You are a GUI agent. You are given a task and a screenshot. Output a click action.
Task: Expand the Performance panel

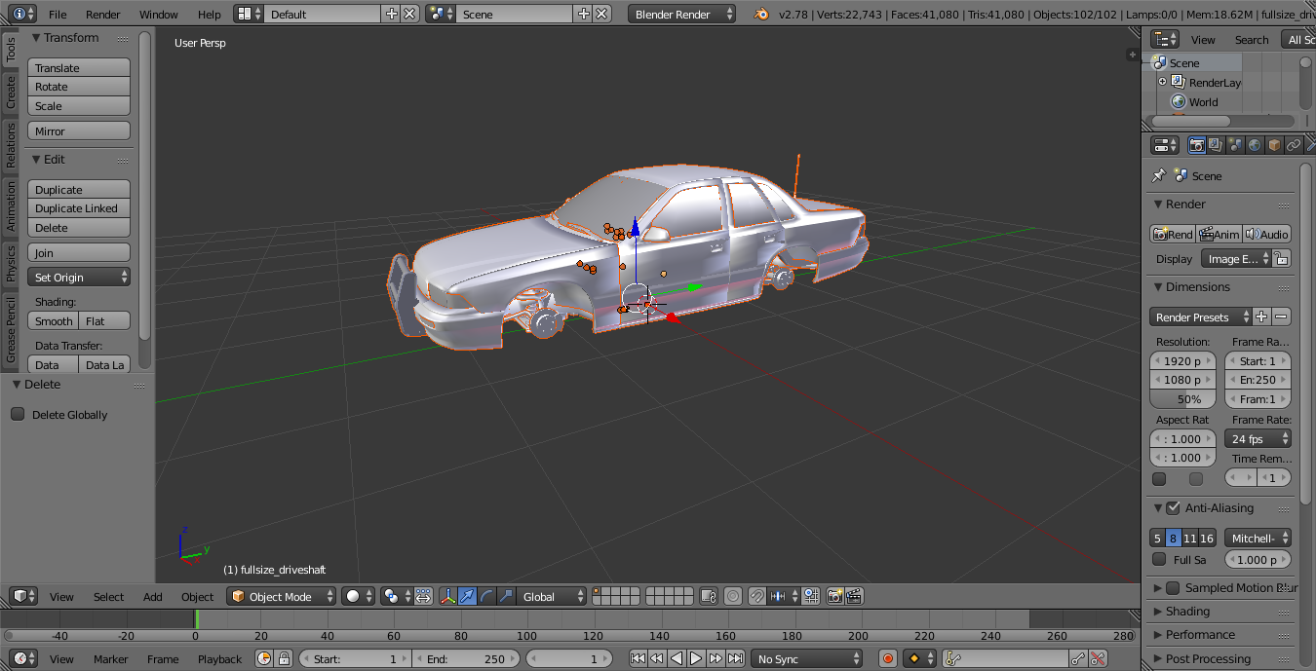click(x=1200, y=634)
